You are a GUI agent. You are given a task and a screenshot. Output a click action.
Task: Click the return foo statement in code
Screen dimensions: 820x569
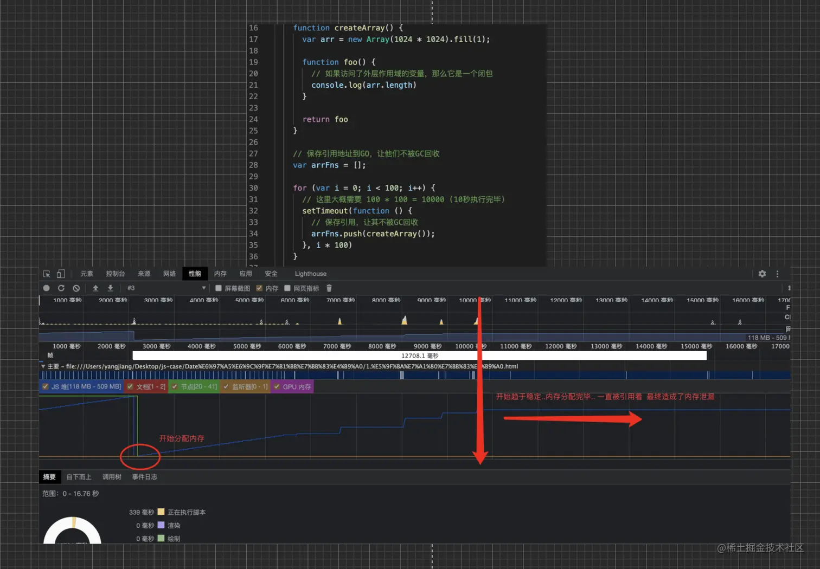325,119
